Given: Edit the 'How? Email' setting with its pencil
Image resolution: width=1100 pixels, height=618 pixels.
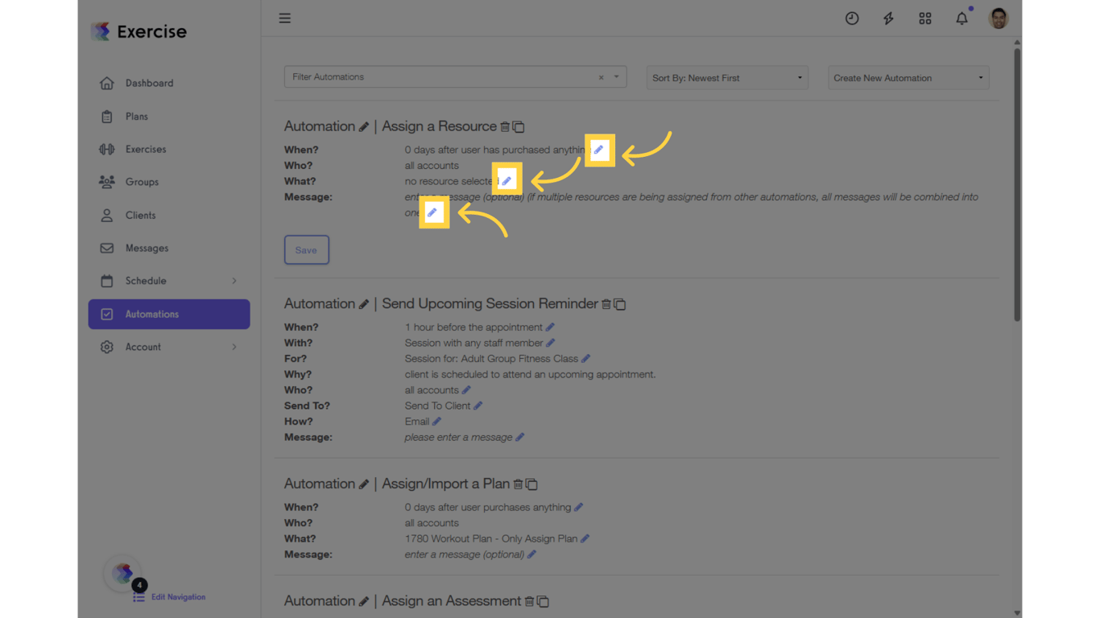Looking at the screenshot, I should (437, 421).
